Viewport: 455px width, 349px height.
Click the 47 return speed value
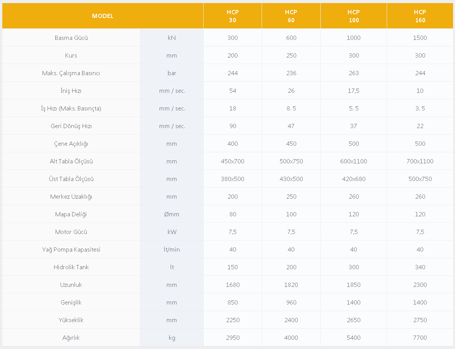[291, 126]
